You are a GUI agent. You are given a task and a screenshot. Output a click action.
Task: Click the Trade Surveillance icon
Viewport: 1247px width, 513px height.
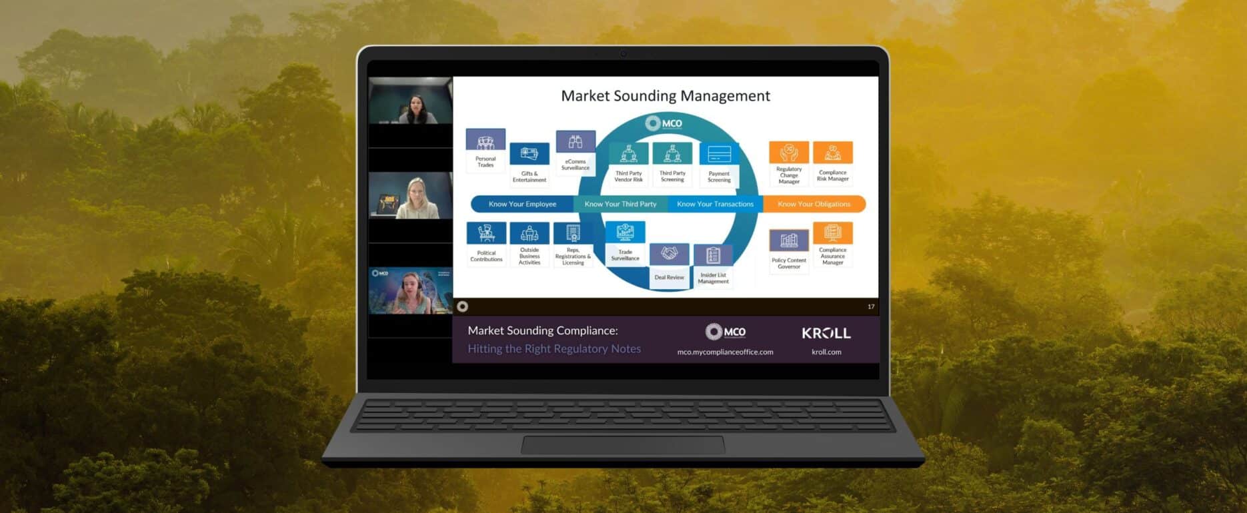tap(625, 233)
